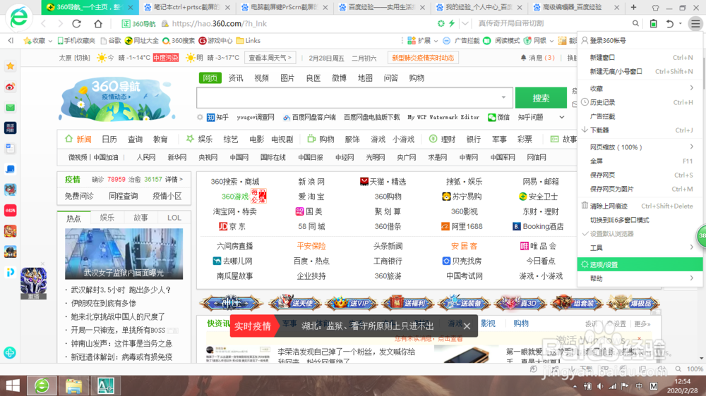Select 切换到IE6多窗口模式 menu item
This screenshot has height=396, width=706.
click(x=640, y=220)
